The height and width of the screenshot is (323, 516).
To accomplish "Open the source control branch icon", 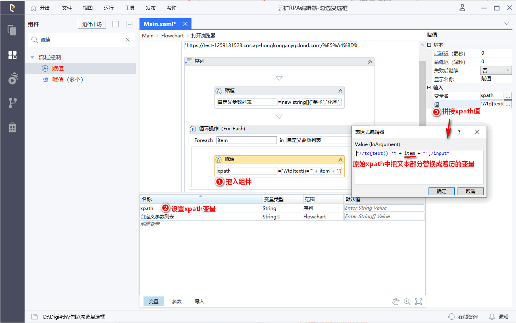I will click(12, 103).
